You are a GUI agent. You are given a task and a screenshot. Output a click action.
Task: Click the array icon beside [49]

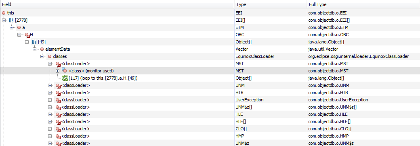point(34,42)
